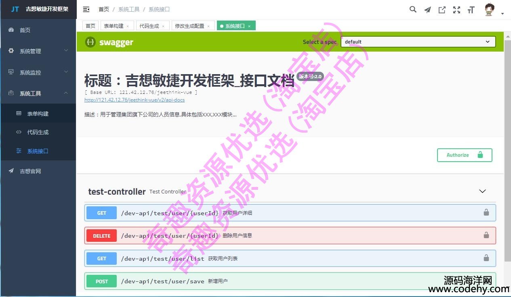Click the table icon beside sidebar 表单构建
Viewport: 511px width, 297px height.
[x=19, y=113]
